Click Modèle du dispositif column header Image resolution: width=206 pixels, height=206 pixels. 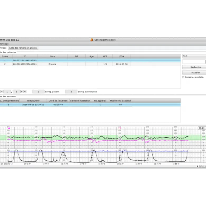pos(120,101)
